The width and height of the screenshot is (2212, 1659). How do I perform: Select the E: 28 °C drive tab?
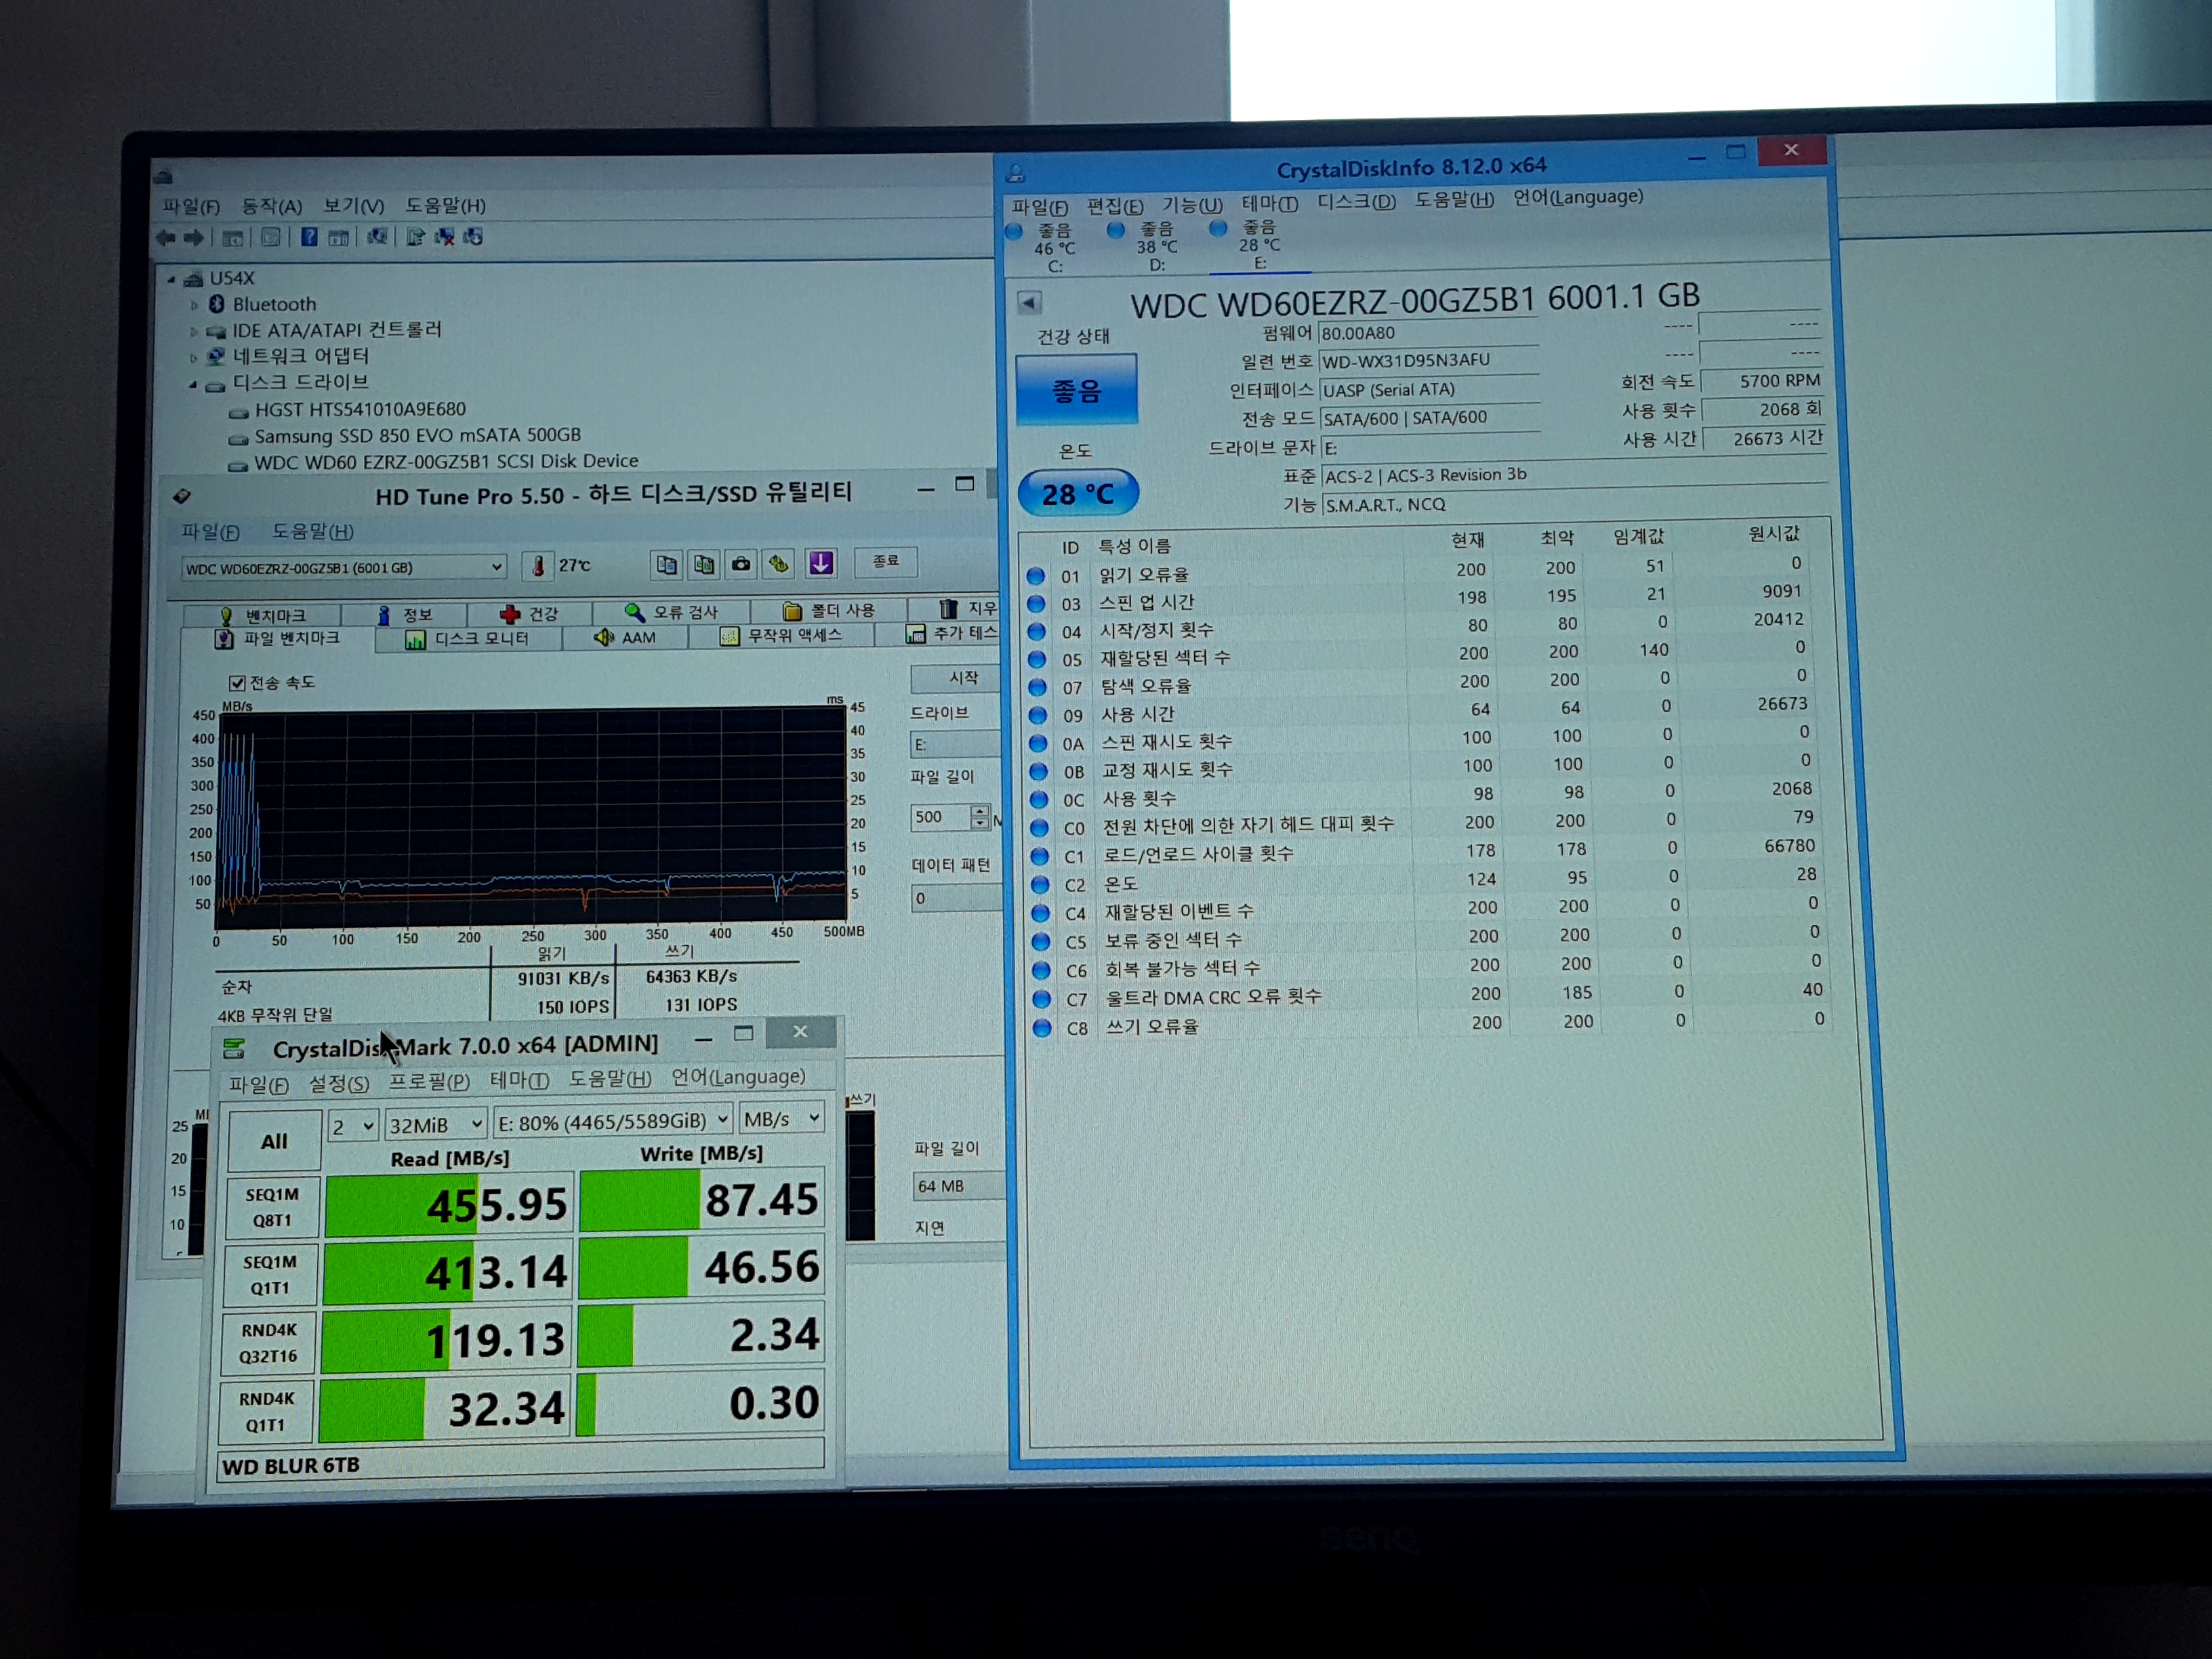tap(1259, 245)
